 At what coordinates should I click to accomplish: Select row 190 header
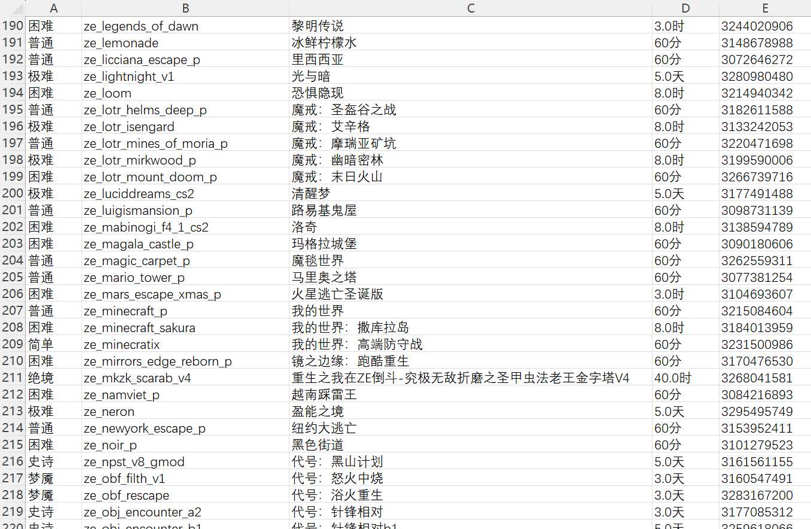point(13,26)
